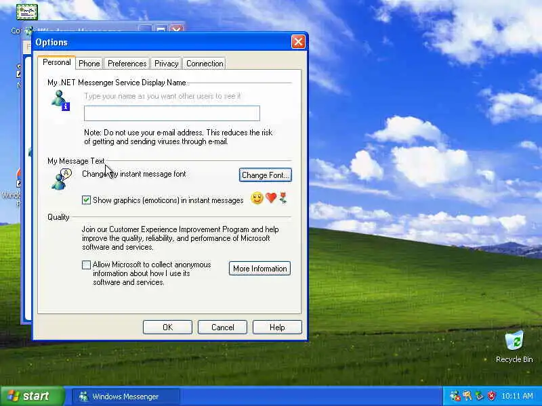Screen dimensions: 542x406
Task: Click the network connection tray icon
Action: point(479,396)
